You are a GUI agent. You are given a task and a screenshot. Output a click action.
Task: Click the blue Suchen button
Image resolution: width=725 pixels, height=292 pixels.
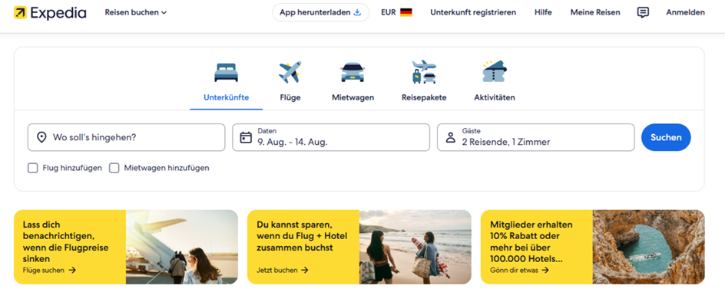coord(666,137)
